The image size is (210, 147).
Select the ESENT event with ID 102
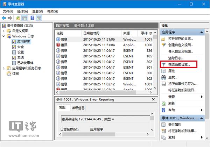(104, 79)
